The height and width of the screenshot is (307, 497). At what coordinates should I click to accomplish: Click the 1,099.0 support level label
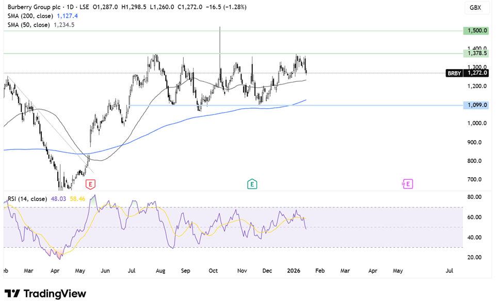[476, 105]
